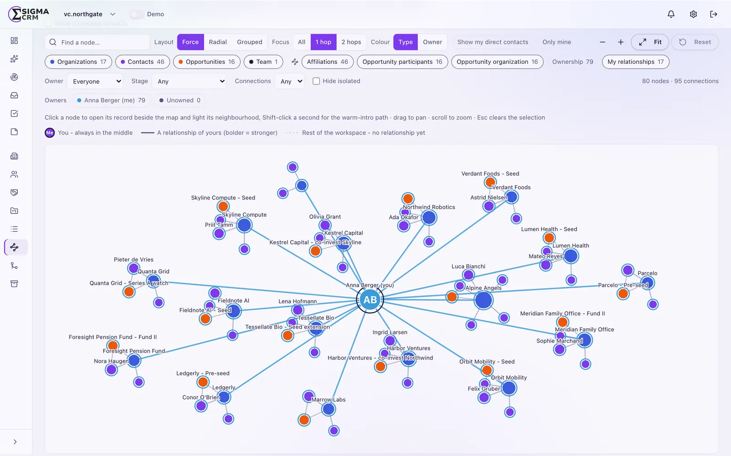Open the list icon in sidebar

14,229
